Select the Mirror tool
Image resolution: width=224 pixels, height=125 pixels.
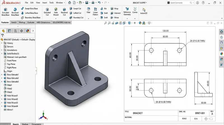point(115,18)
